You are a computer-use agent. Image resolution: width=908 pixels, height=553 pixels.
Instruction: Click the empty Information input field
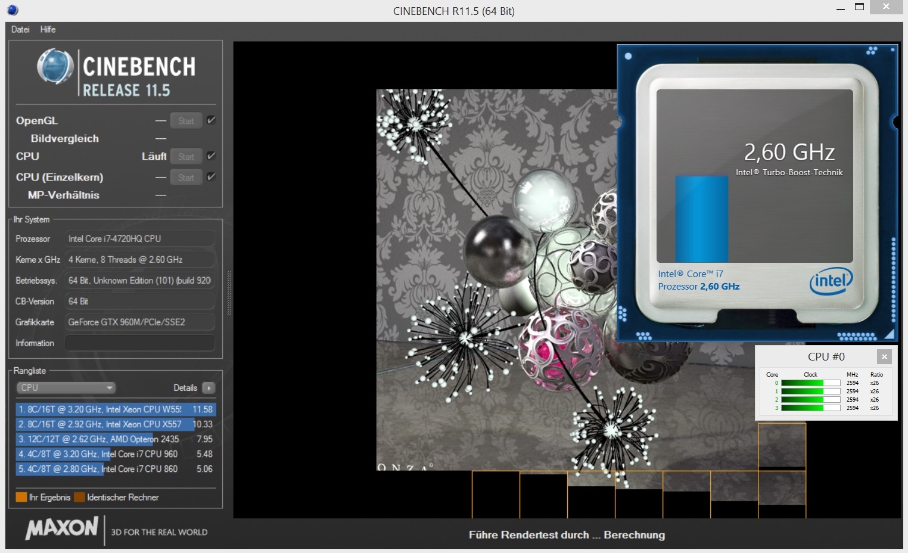(x=139, y=343)
